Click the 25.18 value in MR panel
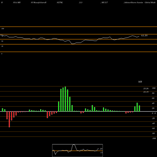Image resolution: width=157 pixels, height=157 pixels. (146, 92)
